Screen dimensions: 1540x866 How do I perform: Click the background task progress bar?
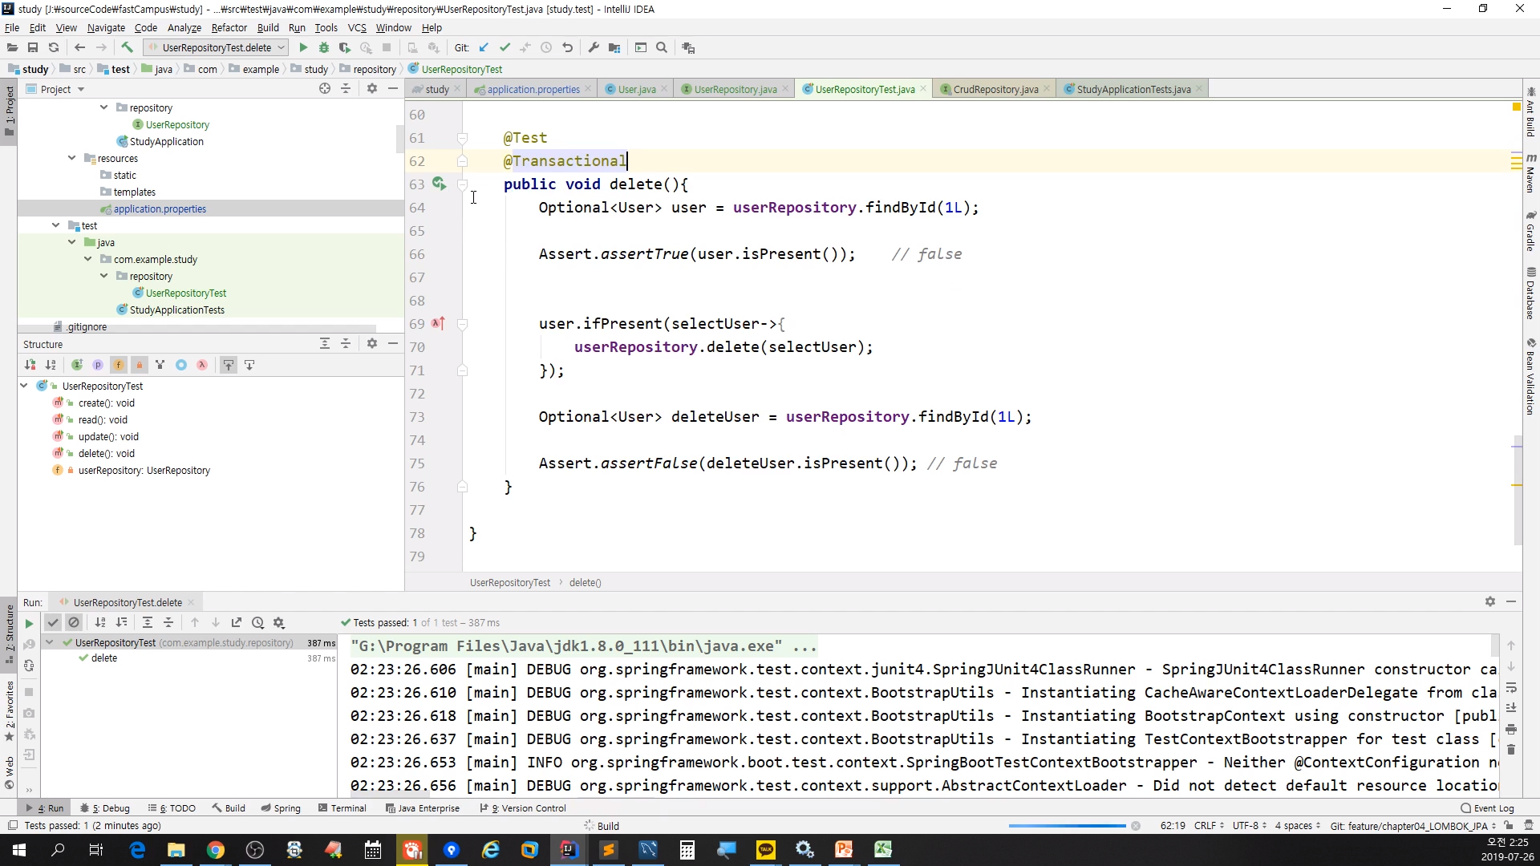point(1067,826)
